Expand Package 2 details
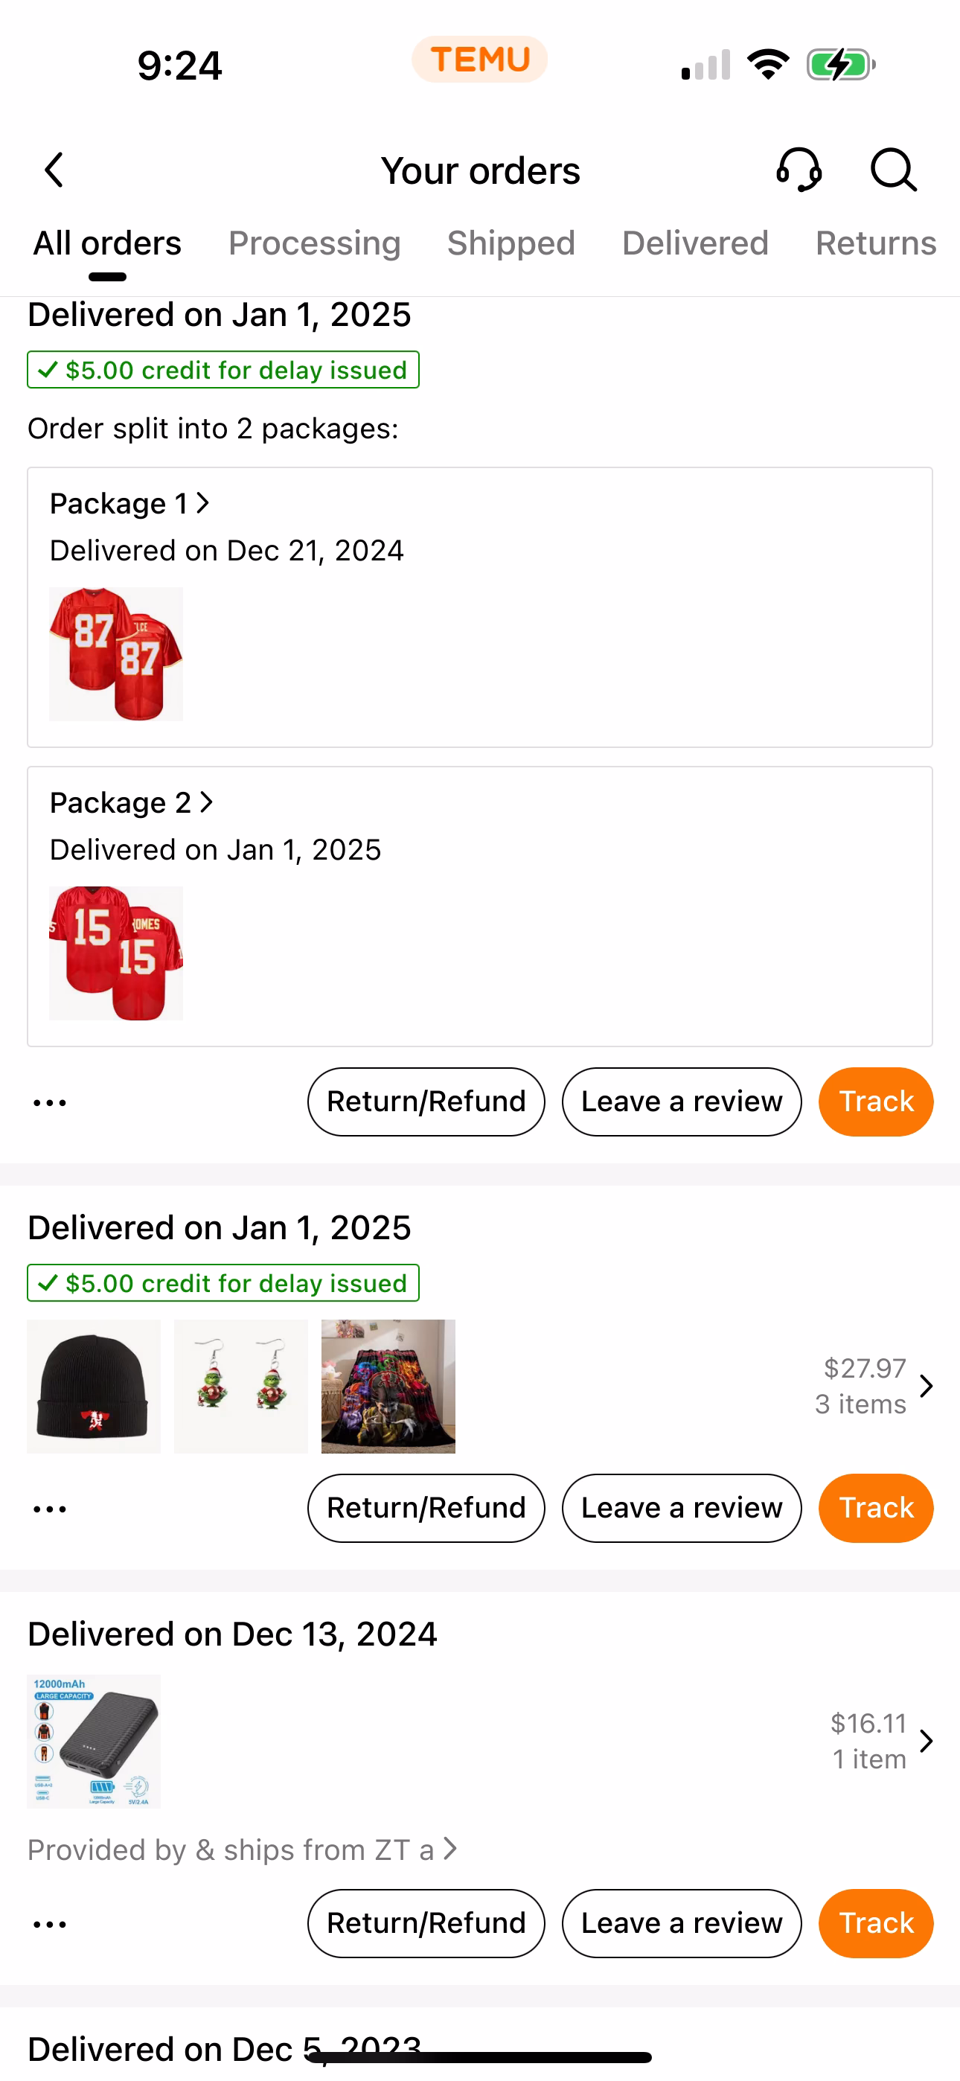The width and height of the screenshot is (960, 2081). point(131,803)
